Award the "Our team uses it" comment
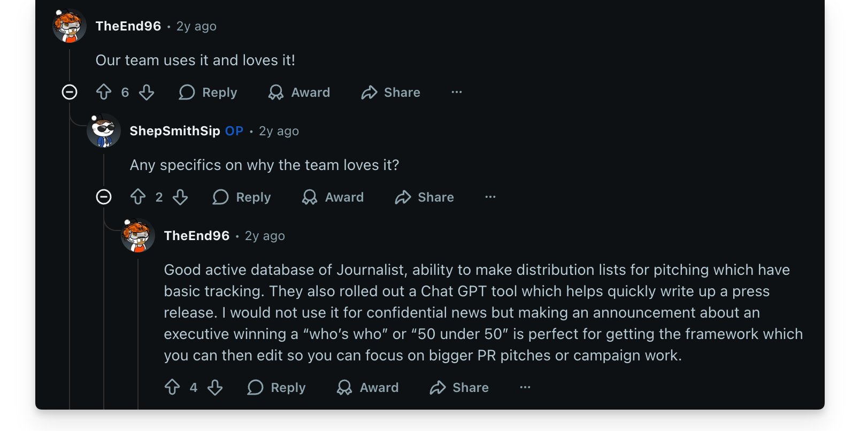The width and height of the screenshot is (860, 431). pyautogui.click(x=299, y=93)
